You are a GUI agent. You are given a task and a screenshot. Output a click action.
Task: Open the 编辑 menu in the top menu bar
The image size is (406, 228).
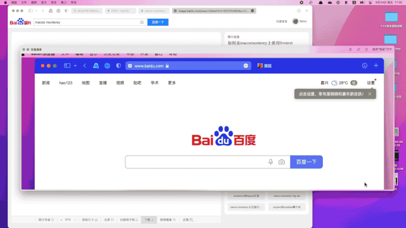pos(34,3)
